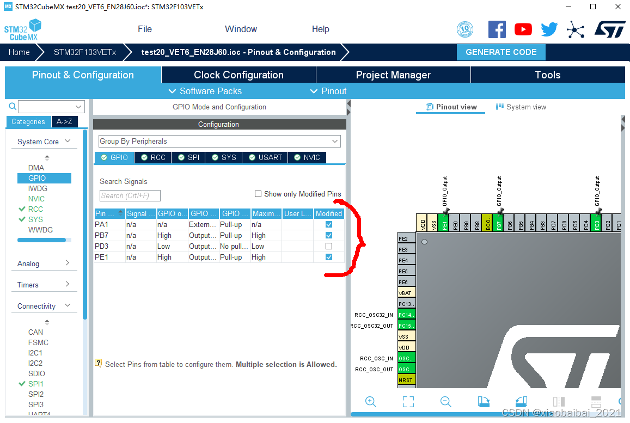This screenshot has width=630, height=423.
Task: Zoom in on the pinout view
Action: (x=370, y=401)
